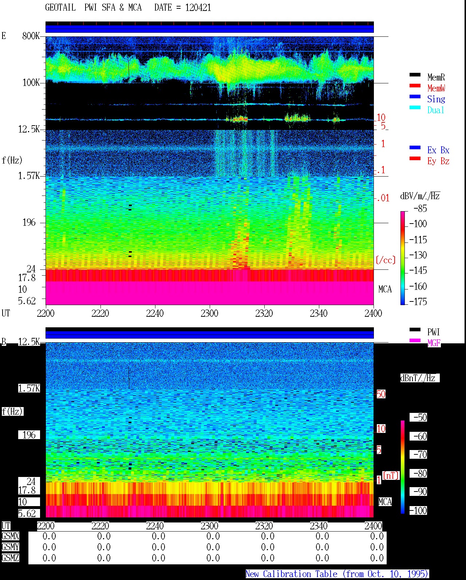The image size is (466, 580).
Task: Click the GSMY row label
Action: click(10, 547)
